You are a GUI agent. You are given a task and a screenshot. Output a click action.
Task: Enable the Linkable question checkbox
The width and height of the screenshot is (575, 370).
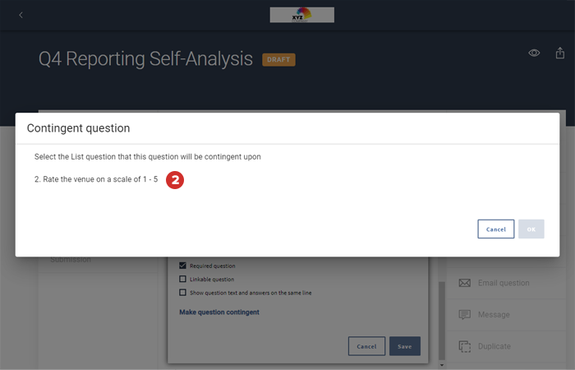[183, 279]
